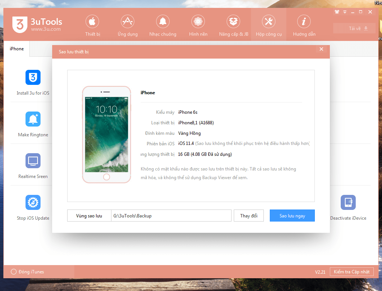Viewport: 382px width, 291px height.
Task: Open the Deactivate iDevice tool
Action: 348,208
